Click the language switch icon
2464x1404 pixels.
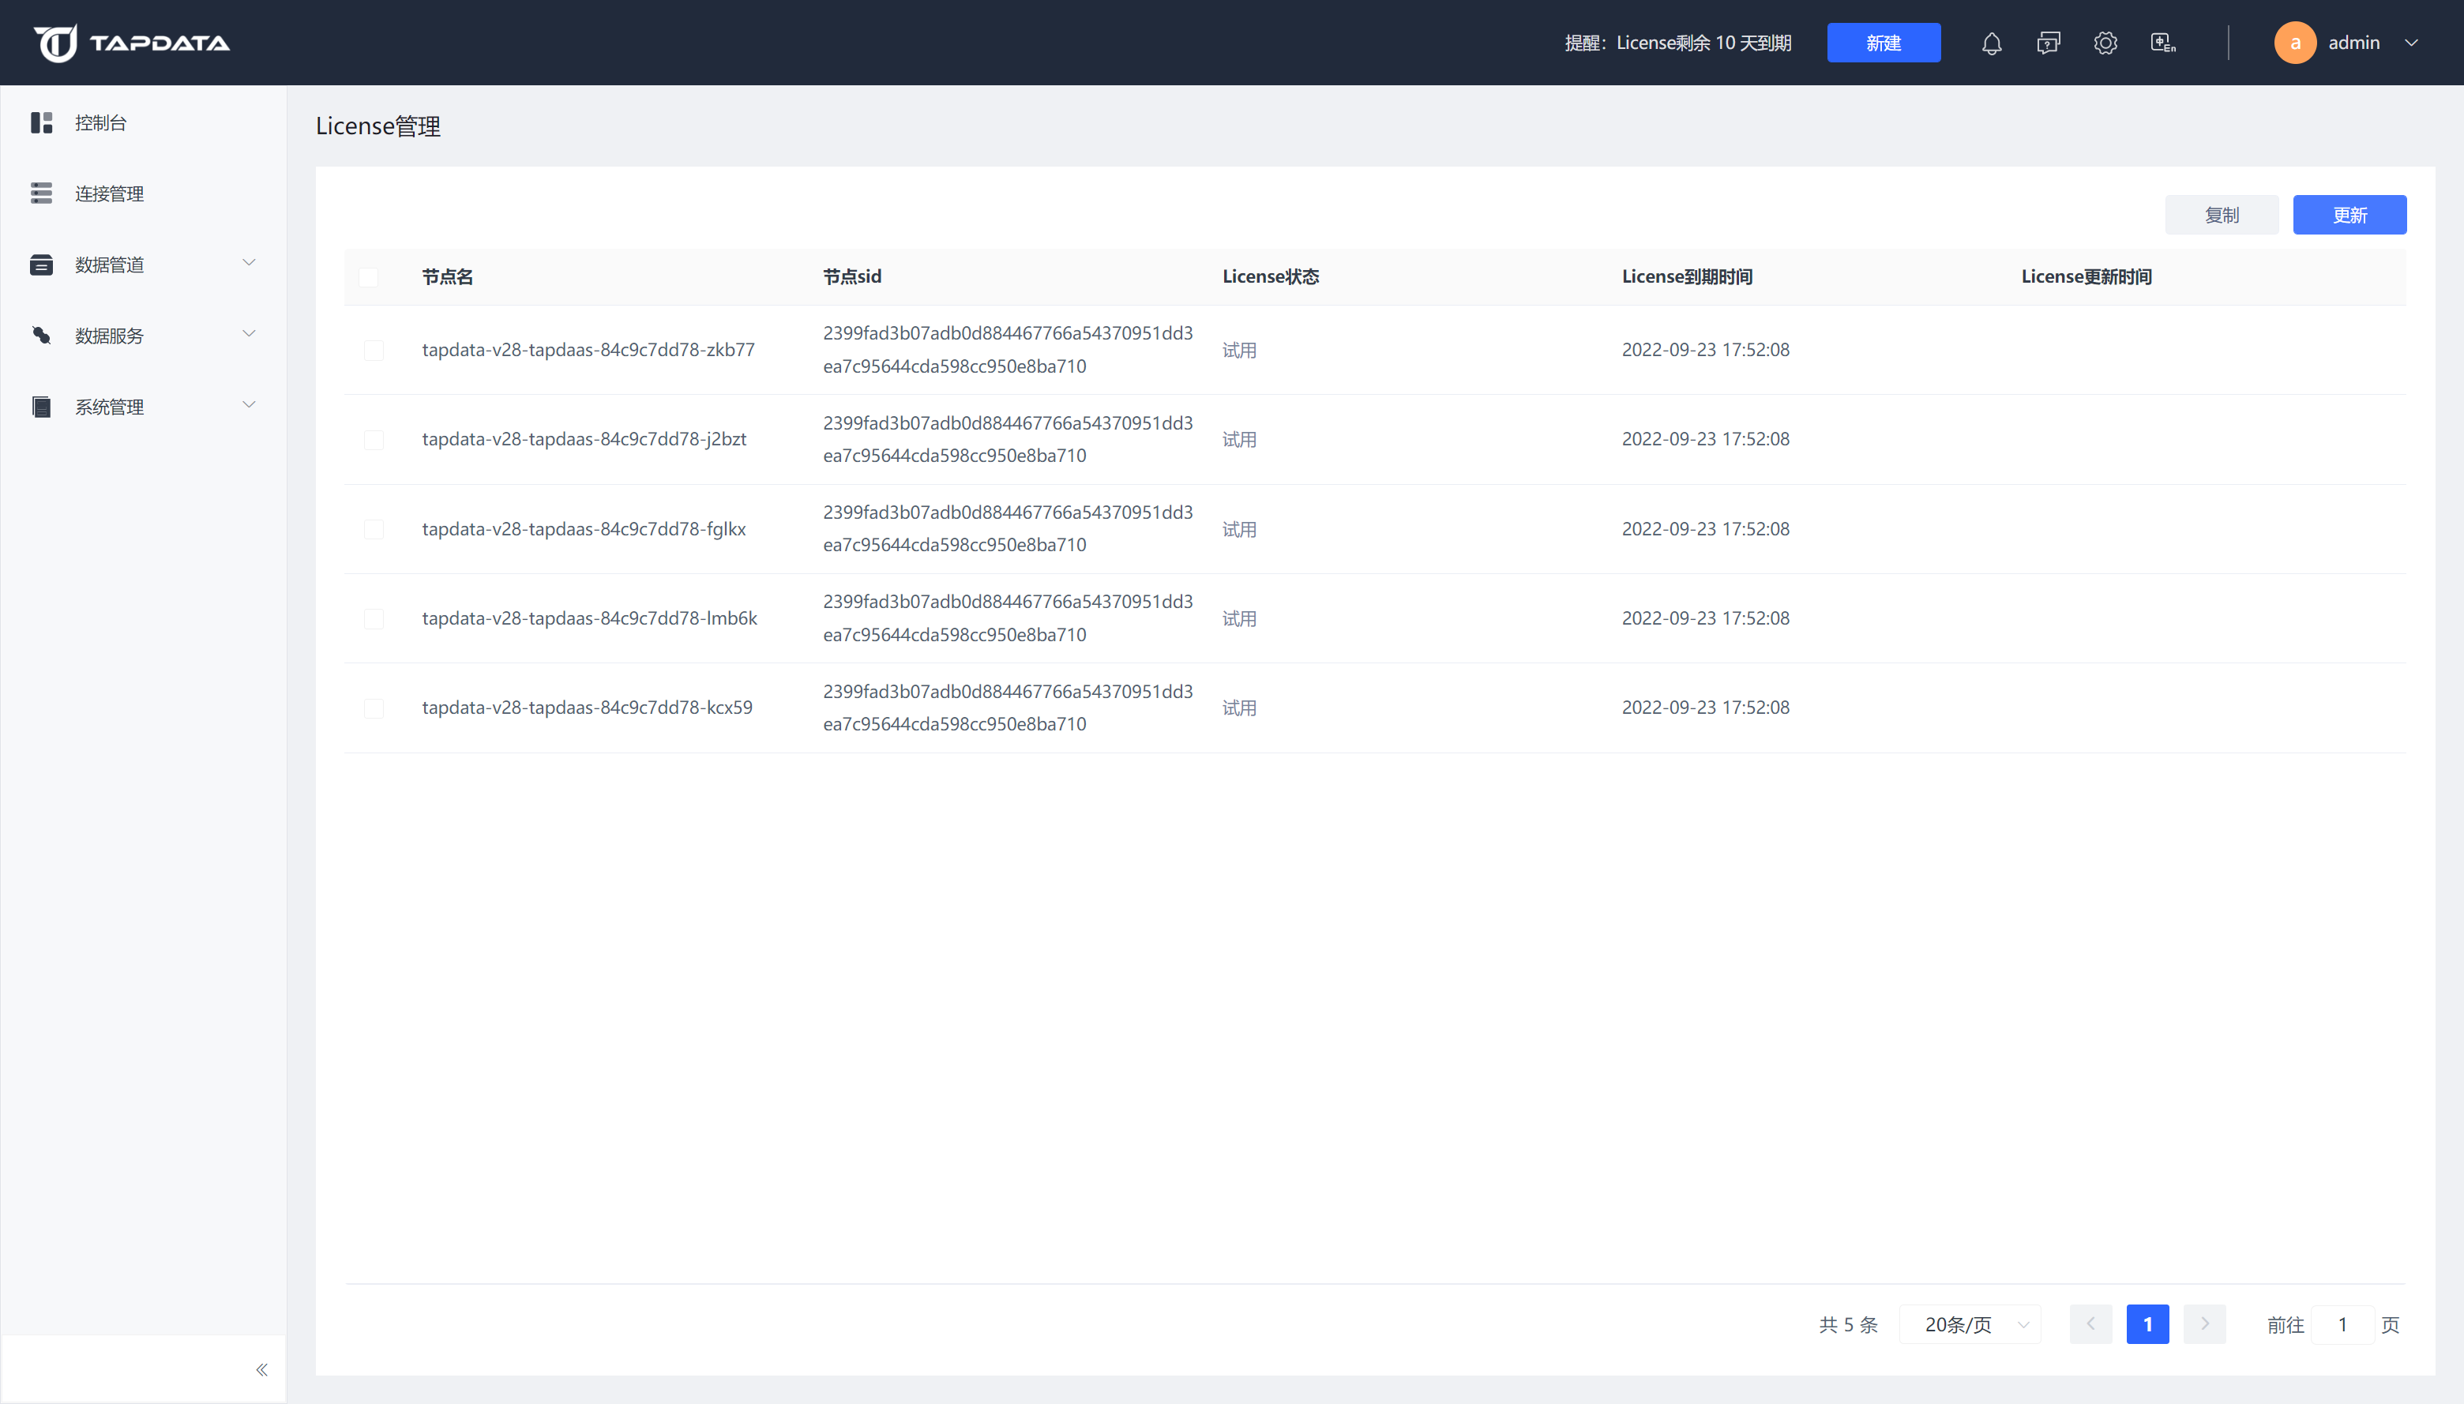click(x=2163, y=43)
